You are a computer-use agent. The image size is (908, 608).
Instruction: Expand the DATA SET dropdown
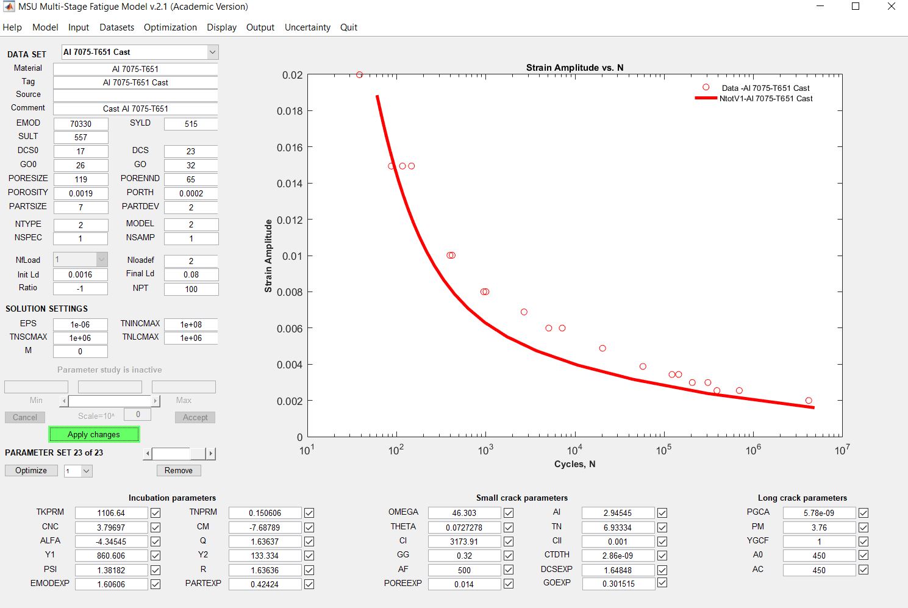point(212,52)
